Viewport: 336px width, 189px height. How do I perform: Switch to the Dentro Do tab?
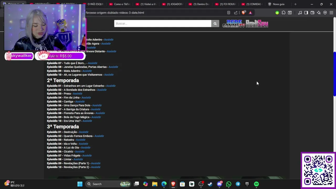pos(199,4)
